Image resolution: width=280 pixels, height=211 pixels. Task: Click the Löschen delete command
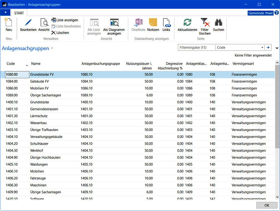click(60, 33)
